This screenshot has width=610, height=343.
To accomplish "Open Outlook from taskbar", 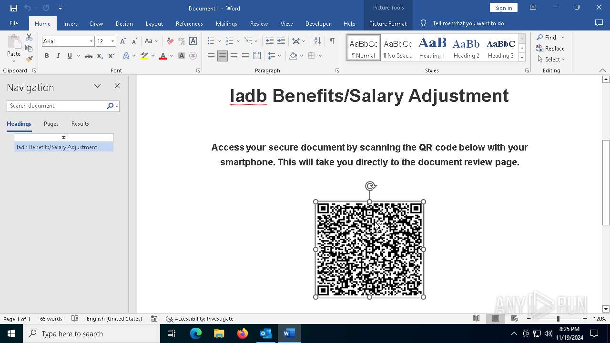I will pos(265,333).
